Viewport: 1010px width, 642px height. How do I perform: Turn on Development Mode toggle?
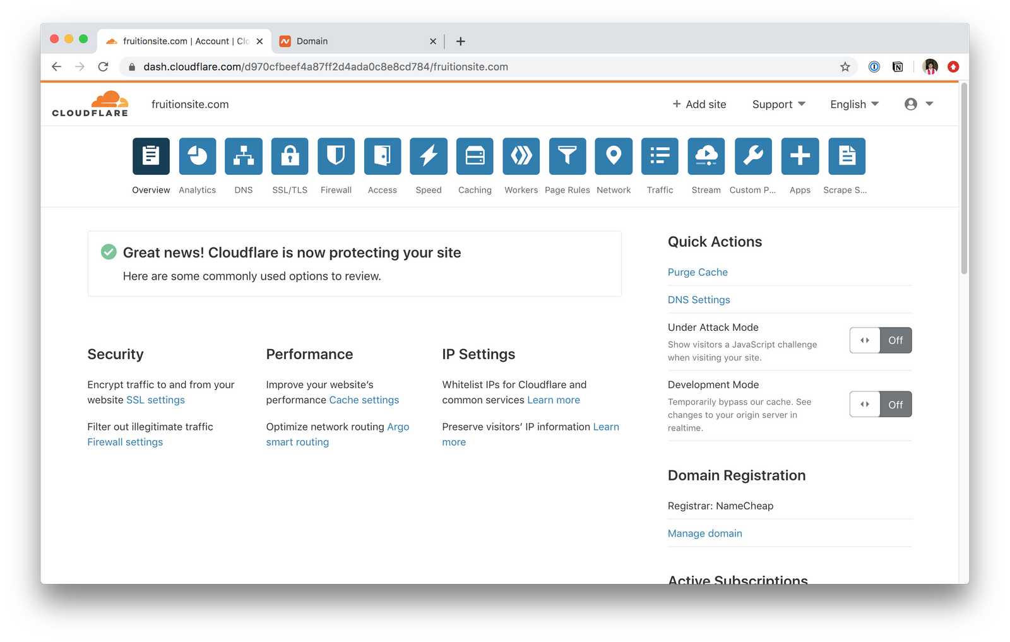pos(880,405)
